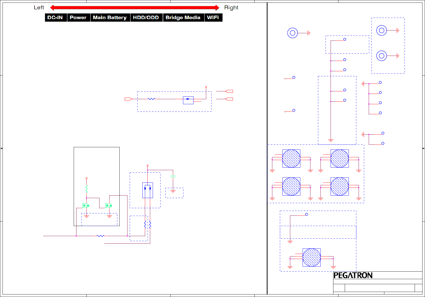Click the hatched pad above the PEGATRON logo
Viewport: 425px width, 297px height.
312,257
